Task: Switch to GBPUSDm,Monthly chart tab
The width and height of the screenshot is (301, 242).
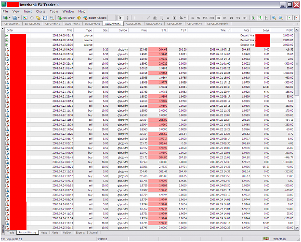Action: (217, 24)
